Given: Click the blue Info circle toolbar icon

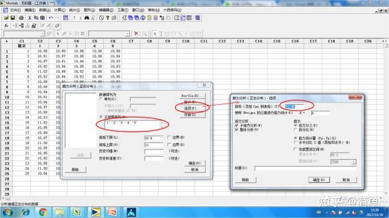Looking at the screenshot, I should pos(143,18).
